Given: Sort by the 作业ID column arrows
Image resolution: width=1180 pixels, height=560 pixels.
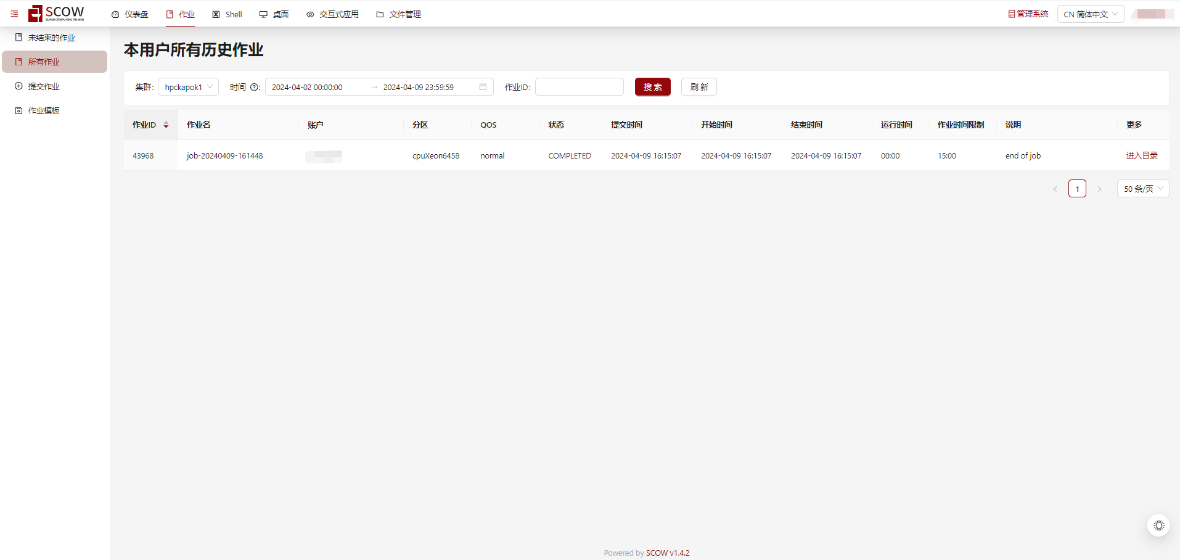Looking at the screenshot, I should coord(166,125).
